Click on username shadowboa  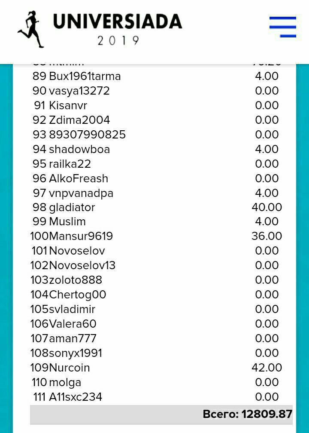pyautogui.click(x=79, y=150)
